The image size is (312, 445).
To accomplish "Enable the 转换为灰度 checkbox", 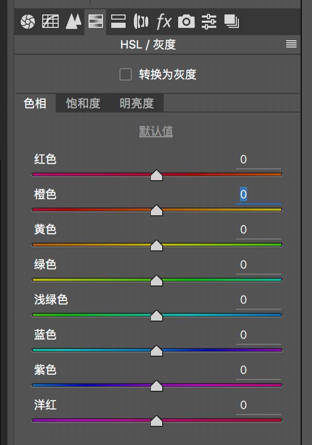I will (x=126, y=74).
